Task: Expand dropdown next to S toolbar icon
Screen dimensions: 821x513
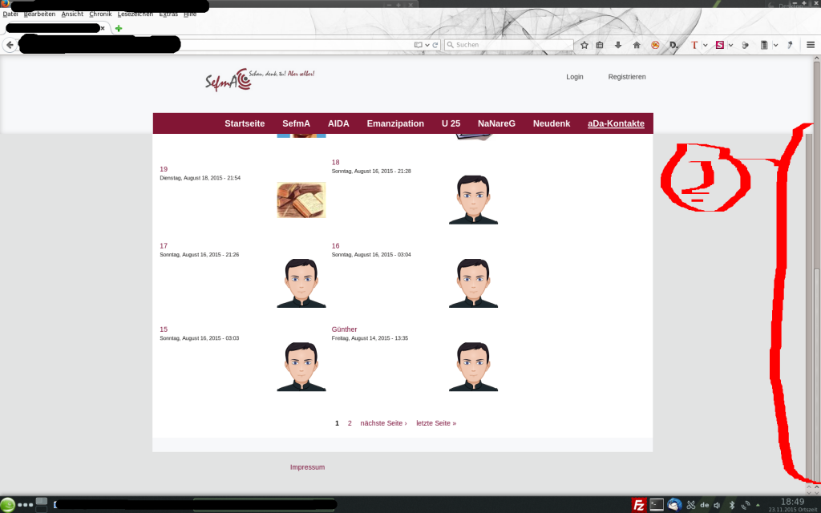Action: coord(730,45)
